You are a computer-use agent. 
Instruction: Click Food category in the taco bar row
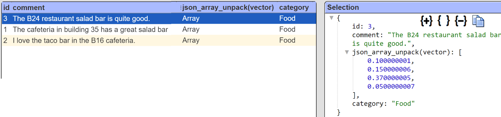(287, 40)
